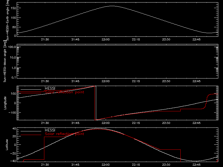Screen dimensions: 223x167
Task: Click 21:30 label under Latitude plot
Action: 45,165
